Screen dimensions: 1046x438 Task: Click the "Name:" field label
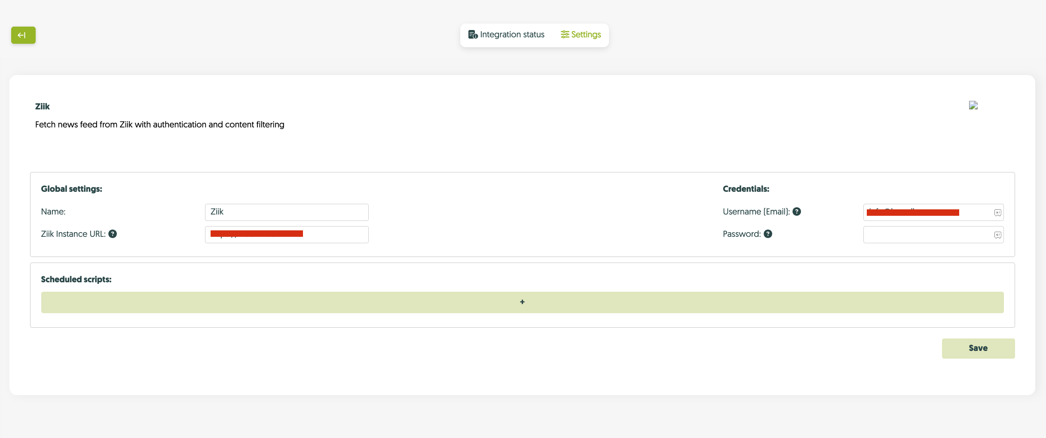click(x=53, y=211)
